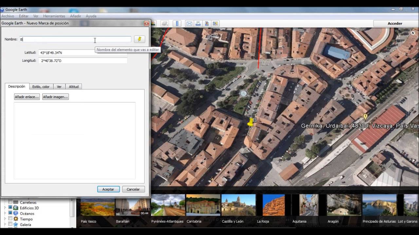The height and width of the screenshot is (235, 419).
Task: Open the País Vasco tour thumbnail
Action: [x=98, y=205]
